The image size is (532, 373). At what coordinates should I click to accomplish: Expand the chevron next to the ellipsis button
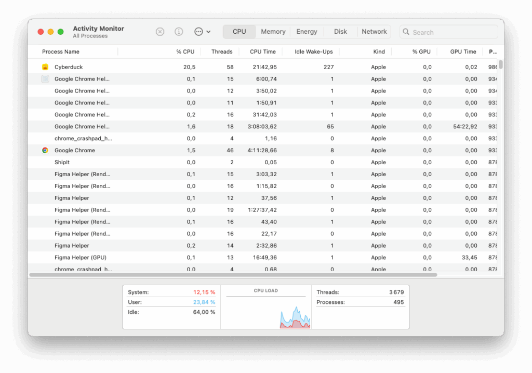click(208, 32)
